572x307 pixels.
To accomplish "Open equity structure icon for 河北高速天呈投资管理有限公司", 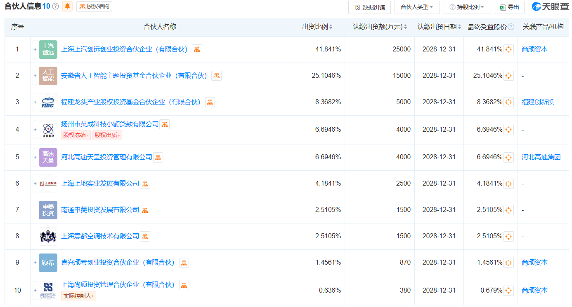I will [x=158, y=157].
